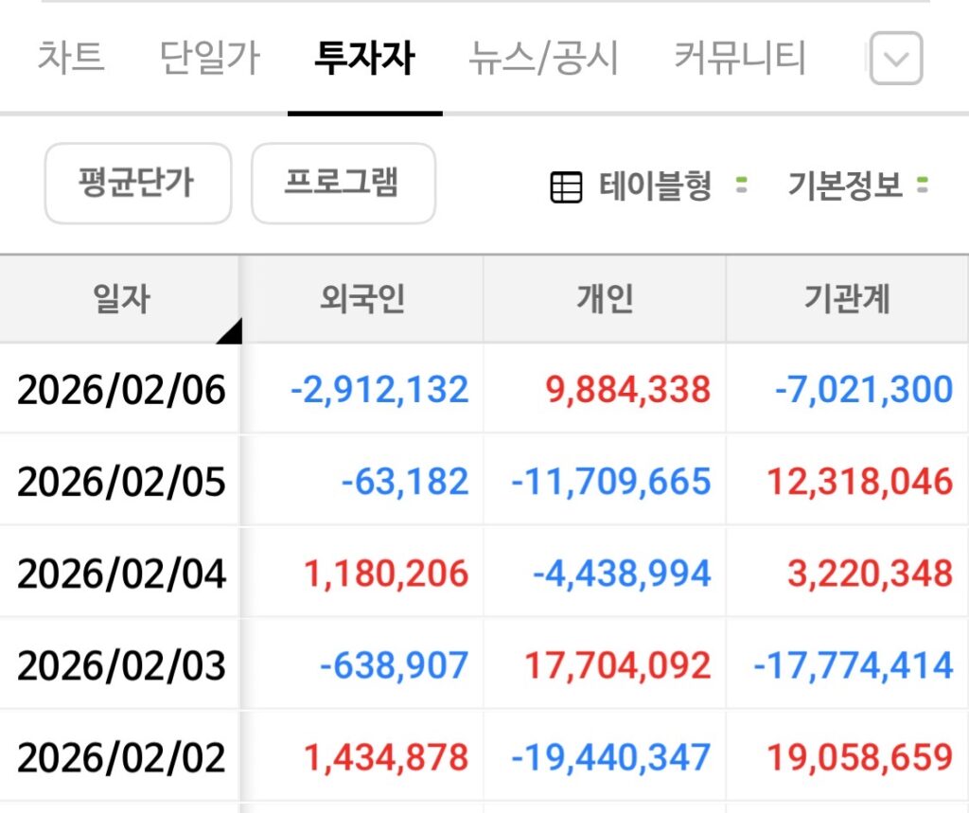Click the 기관계 value 19,058,659

[859, 757]
